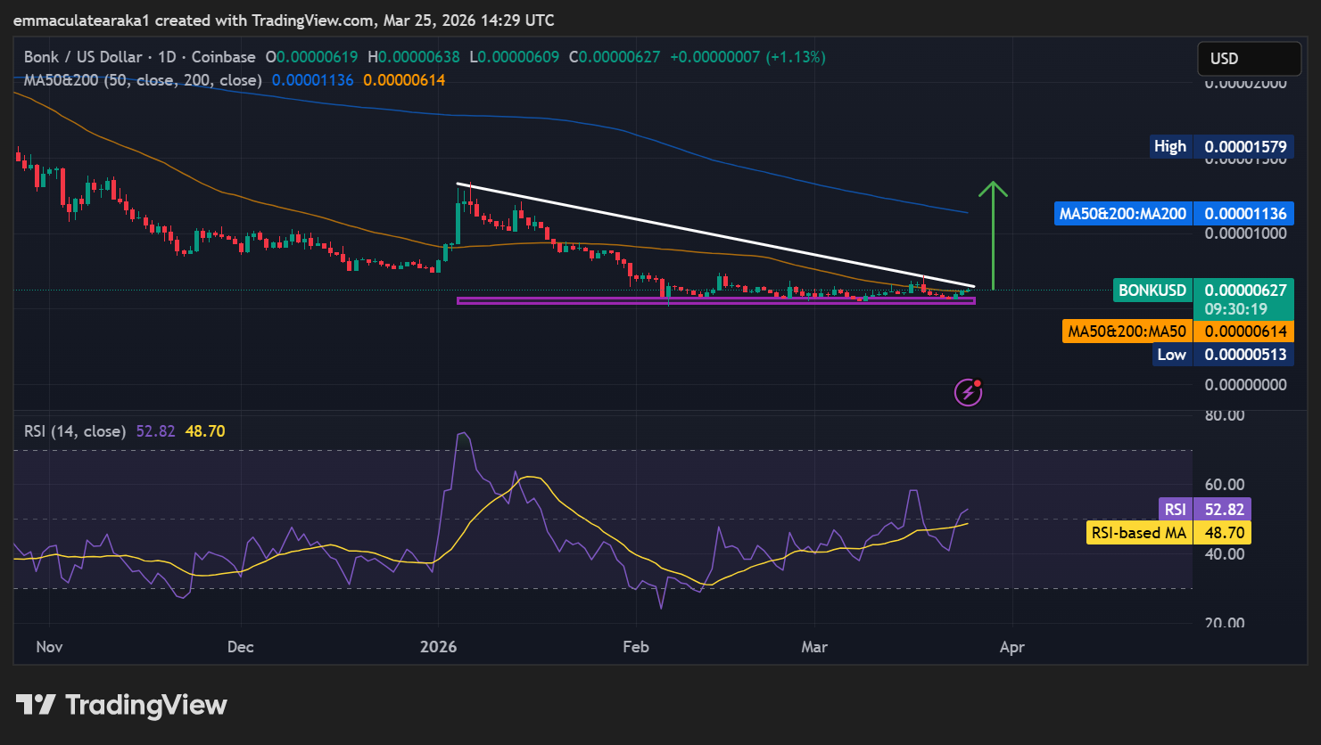Click the BONKUSD price label on axis
1321x745 pixels.
click(1152, 291)
